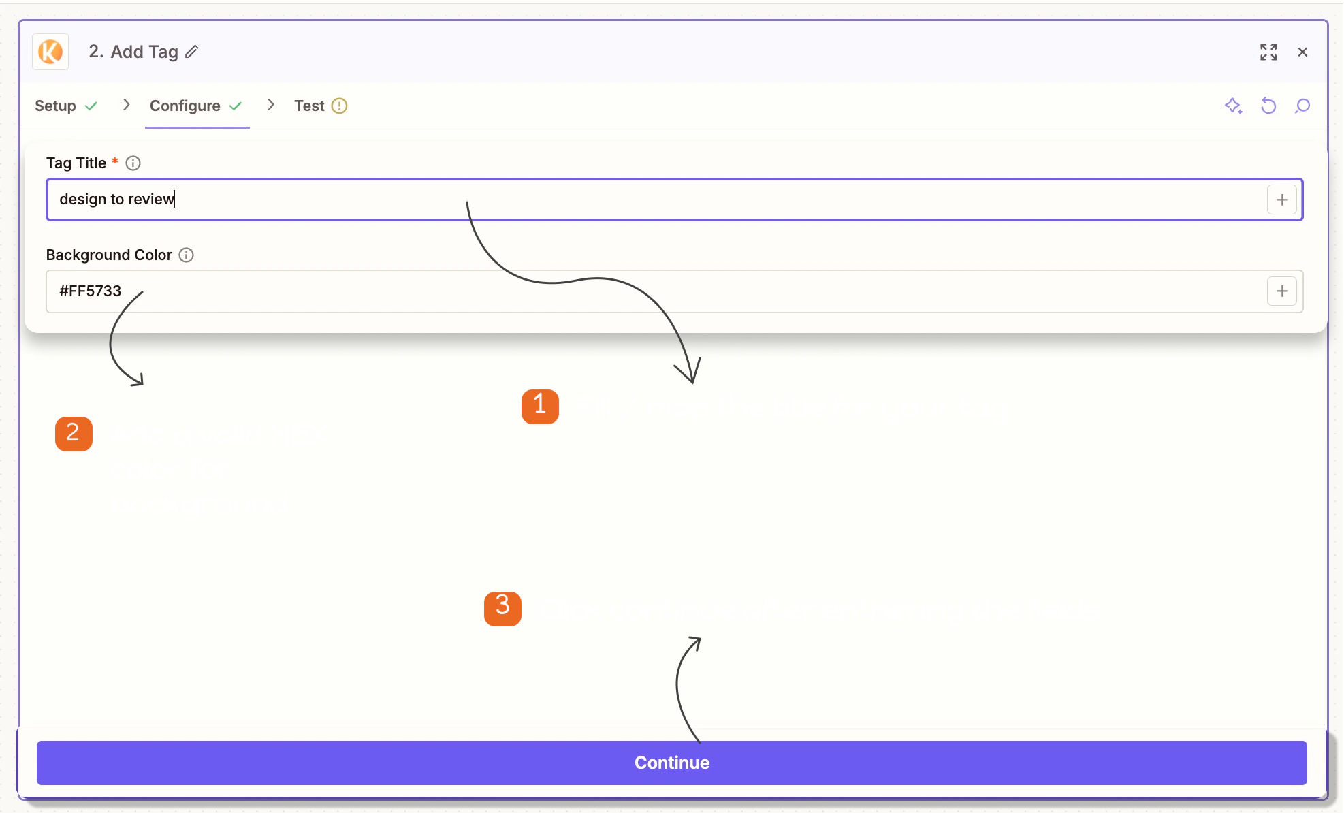The height and width of the screenshot is (813, 1344).
Task: Click plus button in Tag Title field
Action: point(1282,200)
